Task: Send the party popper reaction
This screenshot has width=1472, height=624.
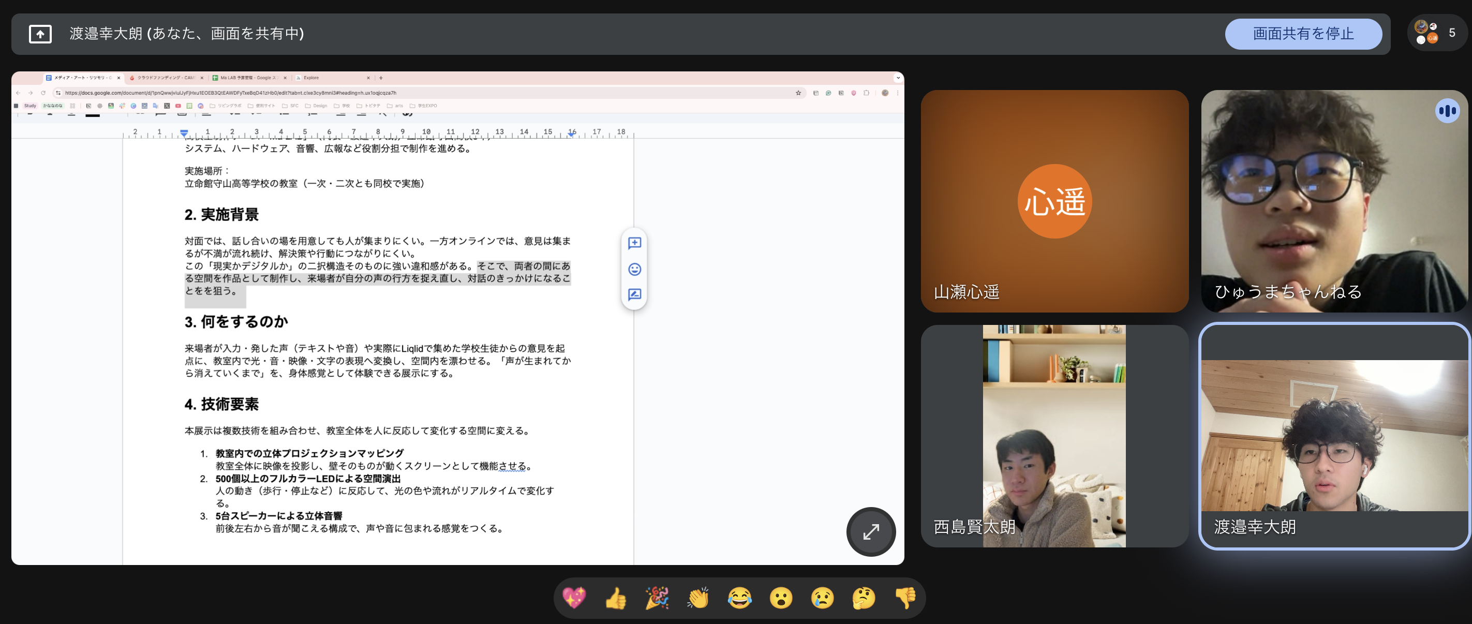Action: tap(657, 598)
